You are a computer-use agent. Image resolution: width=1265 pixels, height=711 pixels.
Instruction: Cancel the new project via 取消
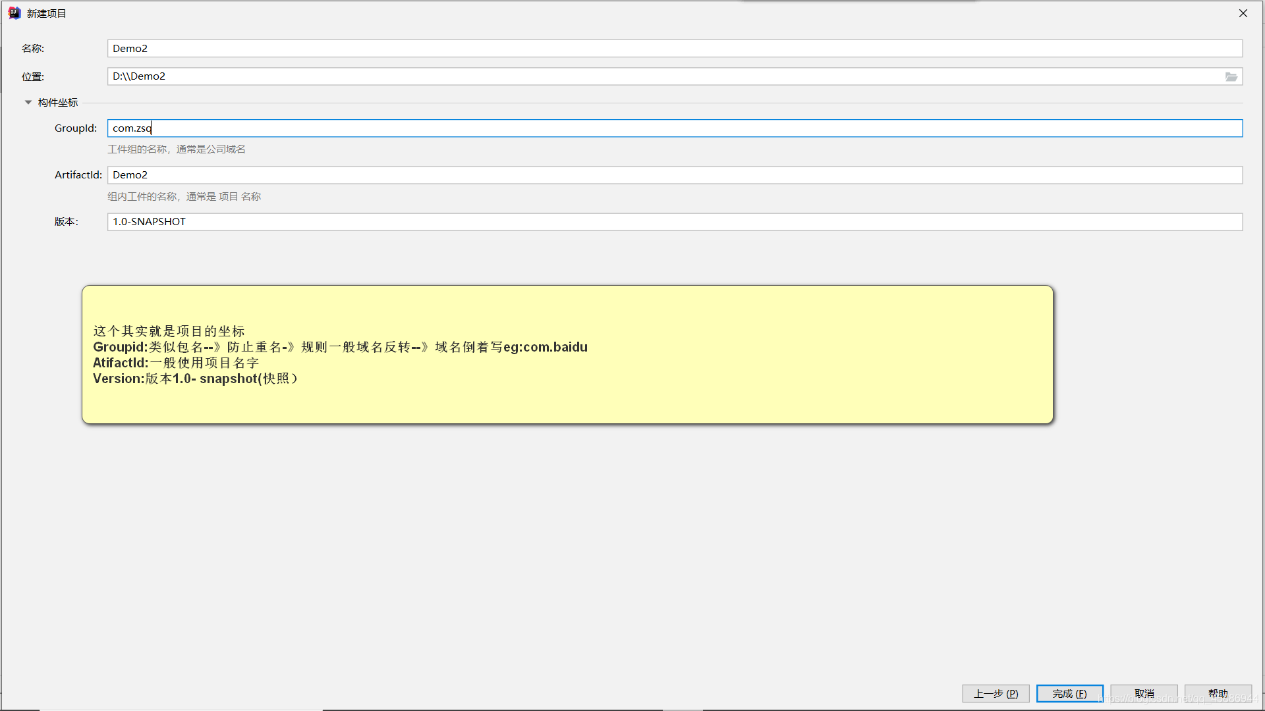tap(1144, 694)
